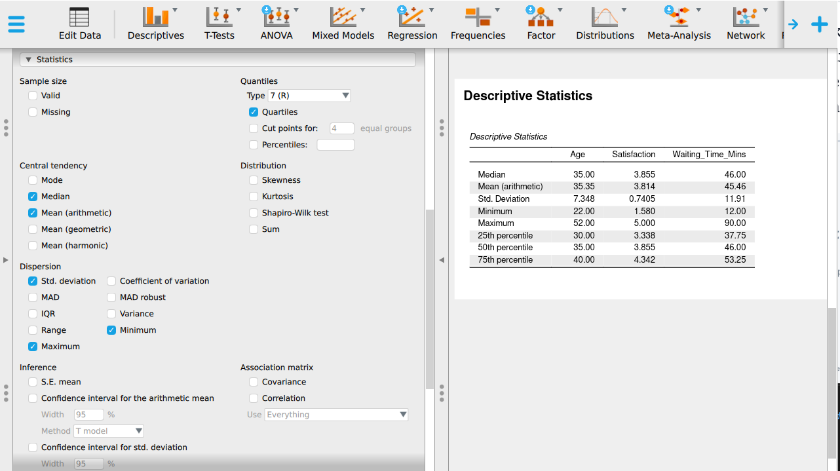Enable Cut points for equal groups
This screenshot has width=840, height=471.
click(254, 128)
